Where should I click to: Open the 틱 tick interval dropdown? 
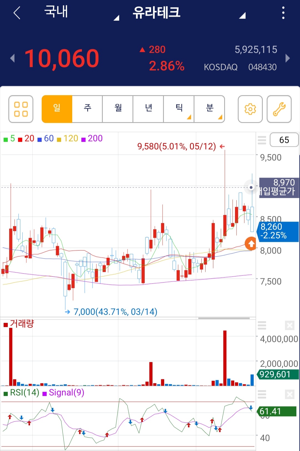tap(179, 109)
